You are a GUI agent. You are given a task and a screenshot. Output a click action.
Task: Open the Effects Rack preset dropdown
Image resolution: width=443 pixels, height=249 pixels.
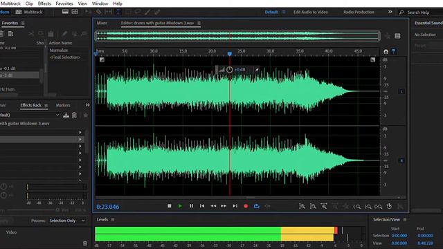[x=57, y=116]
